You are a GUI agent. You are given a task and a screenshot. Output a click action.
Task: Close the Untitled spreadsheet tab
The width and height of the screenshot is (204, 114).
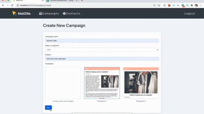76,1
